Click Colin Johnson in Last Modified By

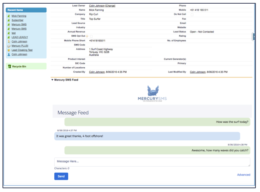click(197, 72)
